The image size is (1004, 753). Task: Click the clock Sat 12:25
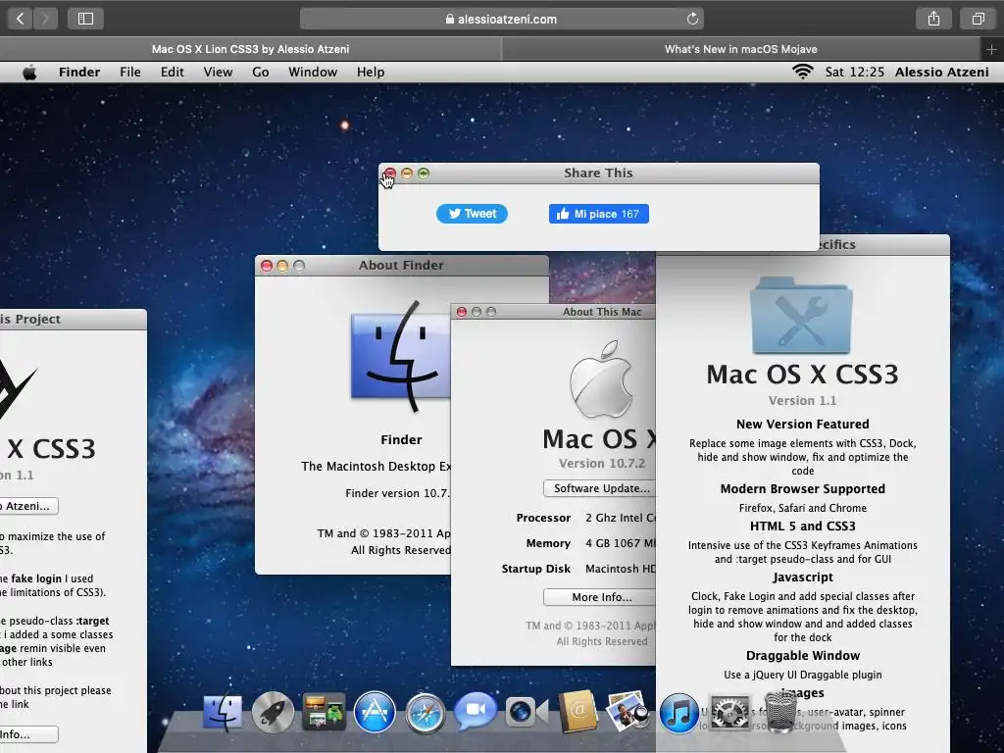[x=854, y=73]
